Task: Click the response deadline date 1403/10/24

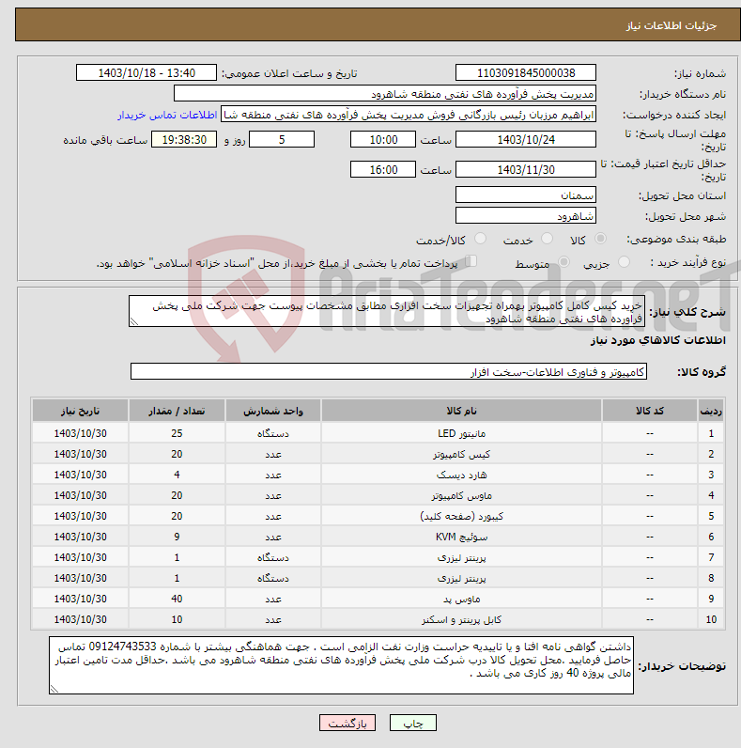Action: click(x=526, y=140)
